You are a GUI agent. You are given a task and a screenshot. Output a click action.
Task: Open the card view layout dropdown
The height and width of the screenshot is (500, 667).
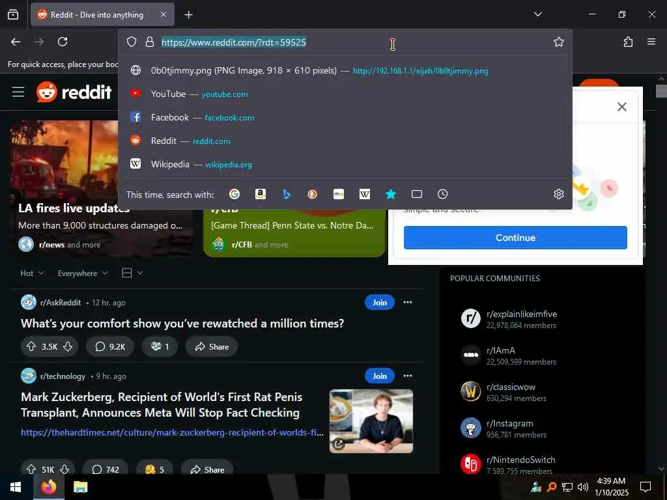132,273
